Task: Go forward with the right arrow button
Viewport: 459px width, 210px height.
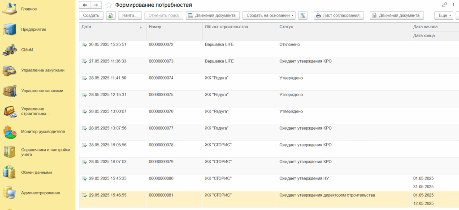Action: (x=96, y=5)
